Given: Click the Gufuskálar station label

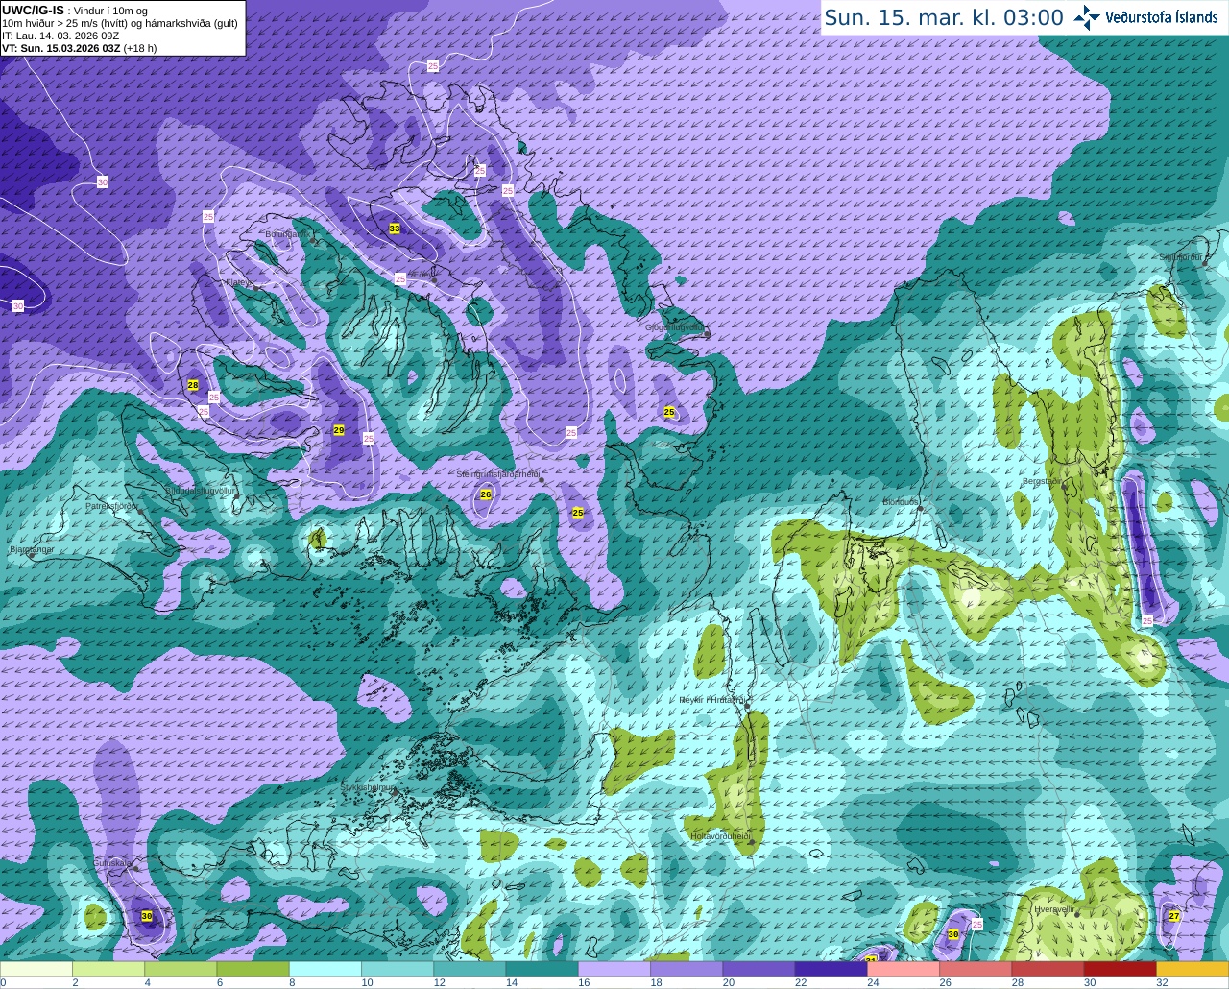Looking at the screenshot, I should pyautogui.click(x=112, y=863).
